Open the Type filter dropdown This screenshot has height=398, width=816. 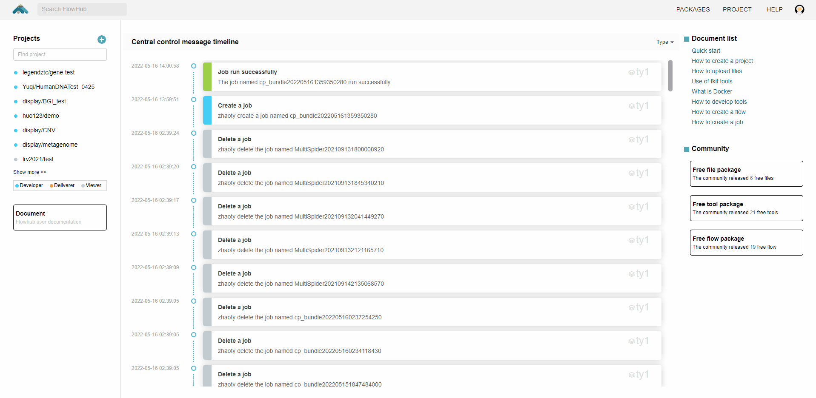click(x=665, y=42)
